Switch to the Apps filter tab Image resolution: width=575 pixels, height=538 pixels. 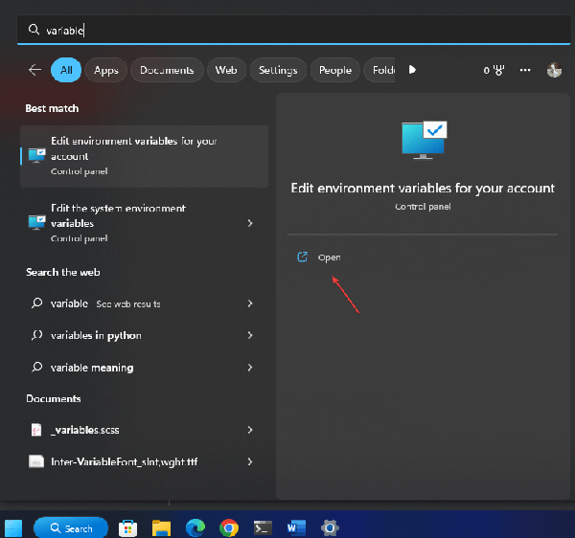click(x=106, y=70)
